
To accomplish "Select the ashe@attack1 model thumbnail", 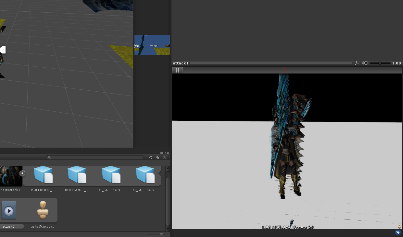I will tap(11, 176).
